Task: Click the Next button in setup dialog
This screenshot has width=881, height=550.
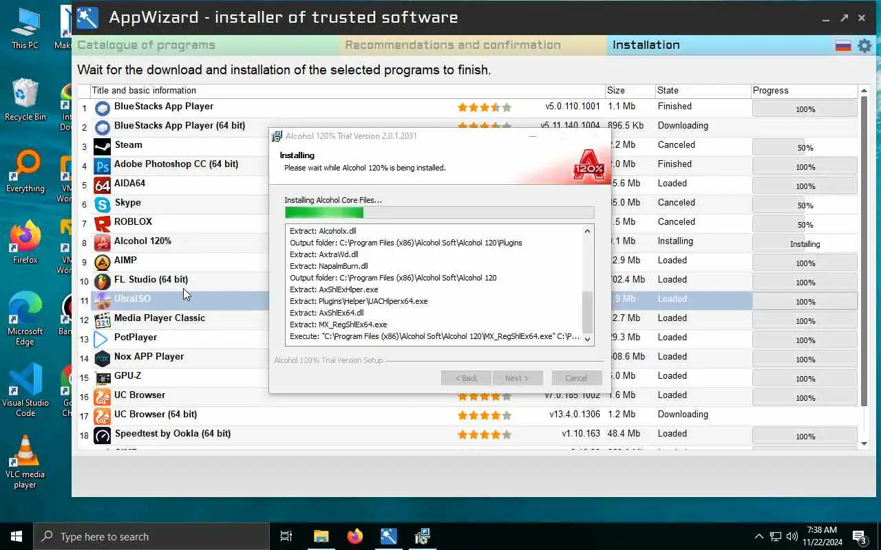Action: (518, 378)
